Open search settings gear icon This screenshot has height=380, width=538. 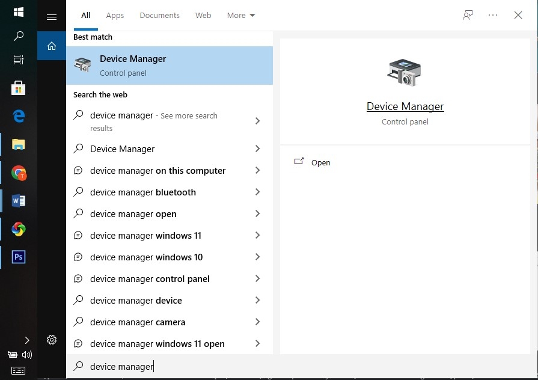coord(52,340)
